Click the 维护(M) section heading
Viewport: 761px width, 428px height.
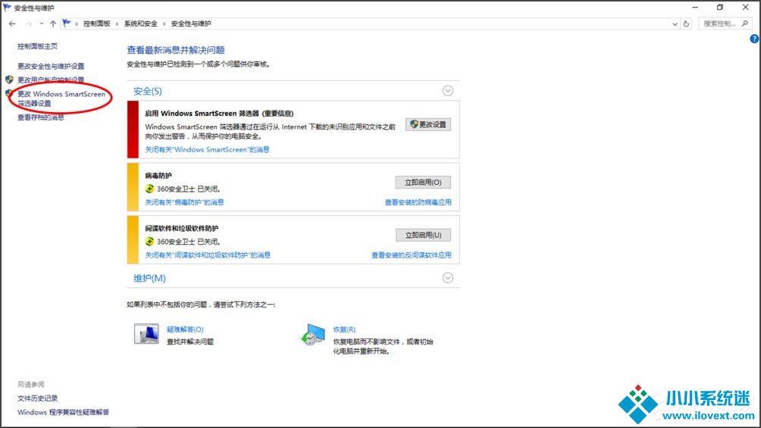click(x=149, y=278)
